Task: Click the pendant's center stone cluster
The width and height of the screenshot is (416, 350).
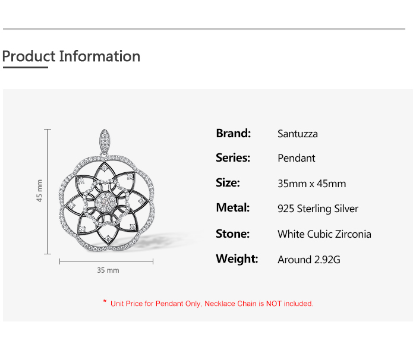Action: (x=107, y=201)
